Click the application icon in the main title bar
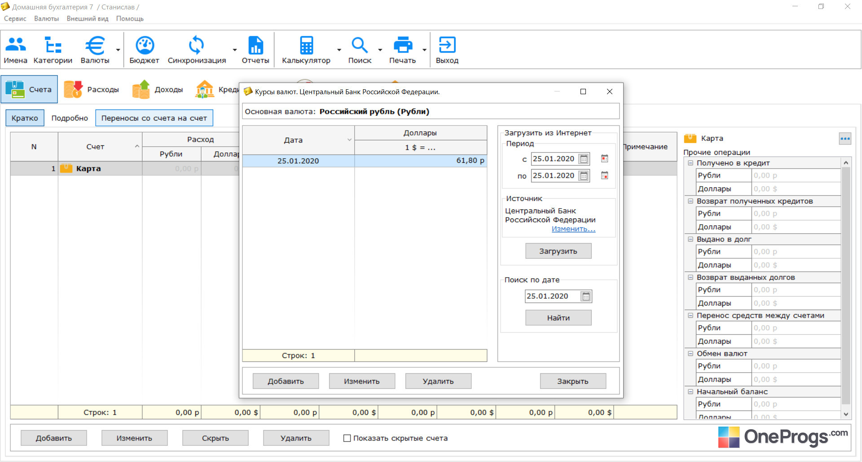The image size is (862, 462). click(x=5, y=7)
